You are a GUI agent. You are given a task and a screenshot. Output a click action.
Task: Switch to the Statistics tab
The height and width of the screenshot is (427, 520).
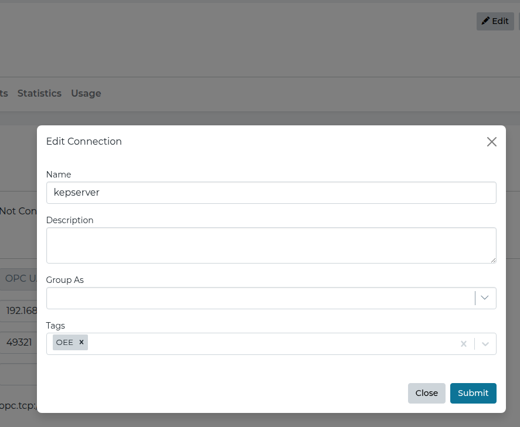coord(39,93)
